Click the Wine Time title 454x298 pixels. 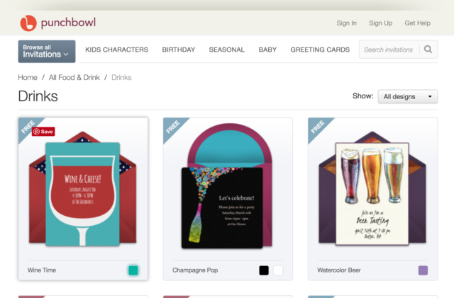[x=42, y=270]
